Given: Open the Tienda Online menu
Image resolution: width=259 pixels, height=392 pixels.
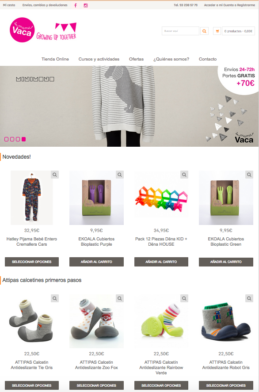Looking at the screenshot, I should point(55,59).
